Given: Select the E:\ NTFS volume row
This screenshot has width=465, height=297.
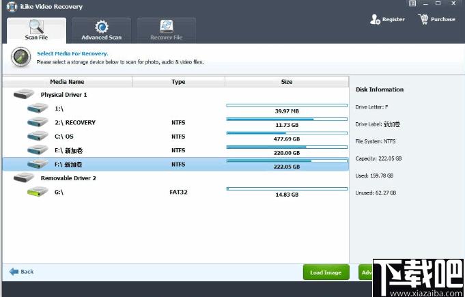Looking at the screenshot, I should pyautogui.click(x=175, y=150).
